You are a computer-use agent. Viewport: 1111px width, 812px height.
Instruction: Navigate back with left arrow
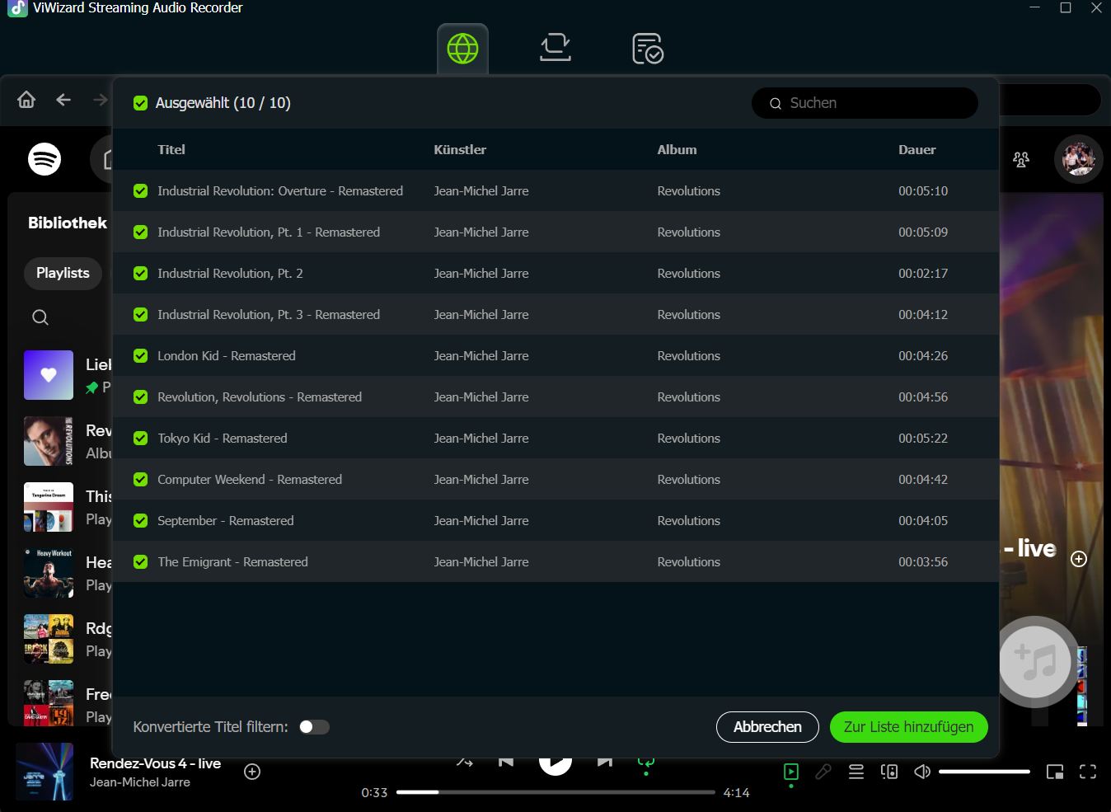(63, 100)
